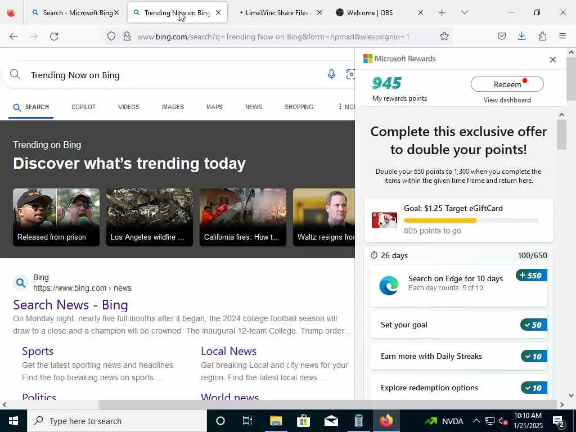
Task: Open the tracking protection shield icon
Action: tap(111, 36)
